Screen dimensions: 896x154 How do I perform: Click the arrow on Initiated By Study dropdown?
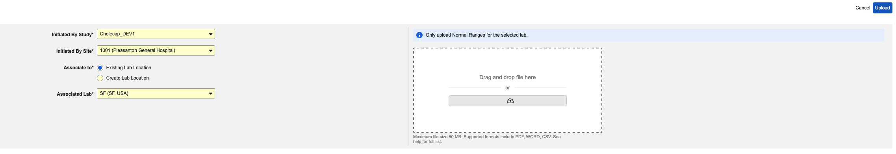pyautogui.click(x=211, y=34)
